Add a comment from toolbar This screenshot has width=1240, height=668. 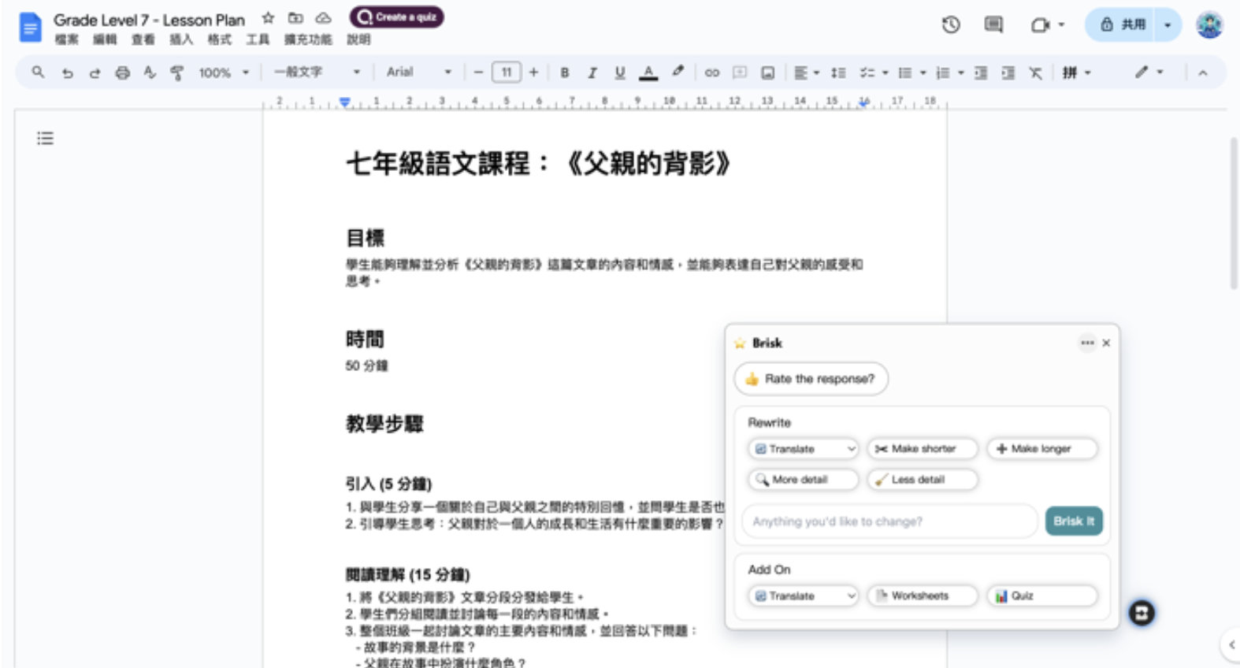tap(740, 72)
